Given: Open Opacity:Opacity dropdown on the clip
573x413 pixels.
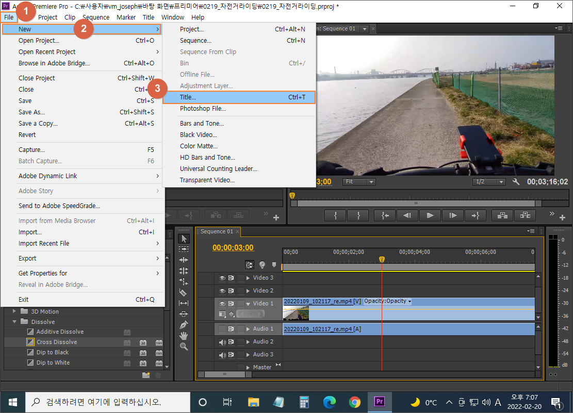Looking at the screenshot, I should pos(388,301).
